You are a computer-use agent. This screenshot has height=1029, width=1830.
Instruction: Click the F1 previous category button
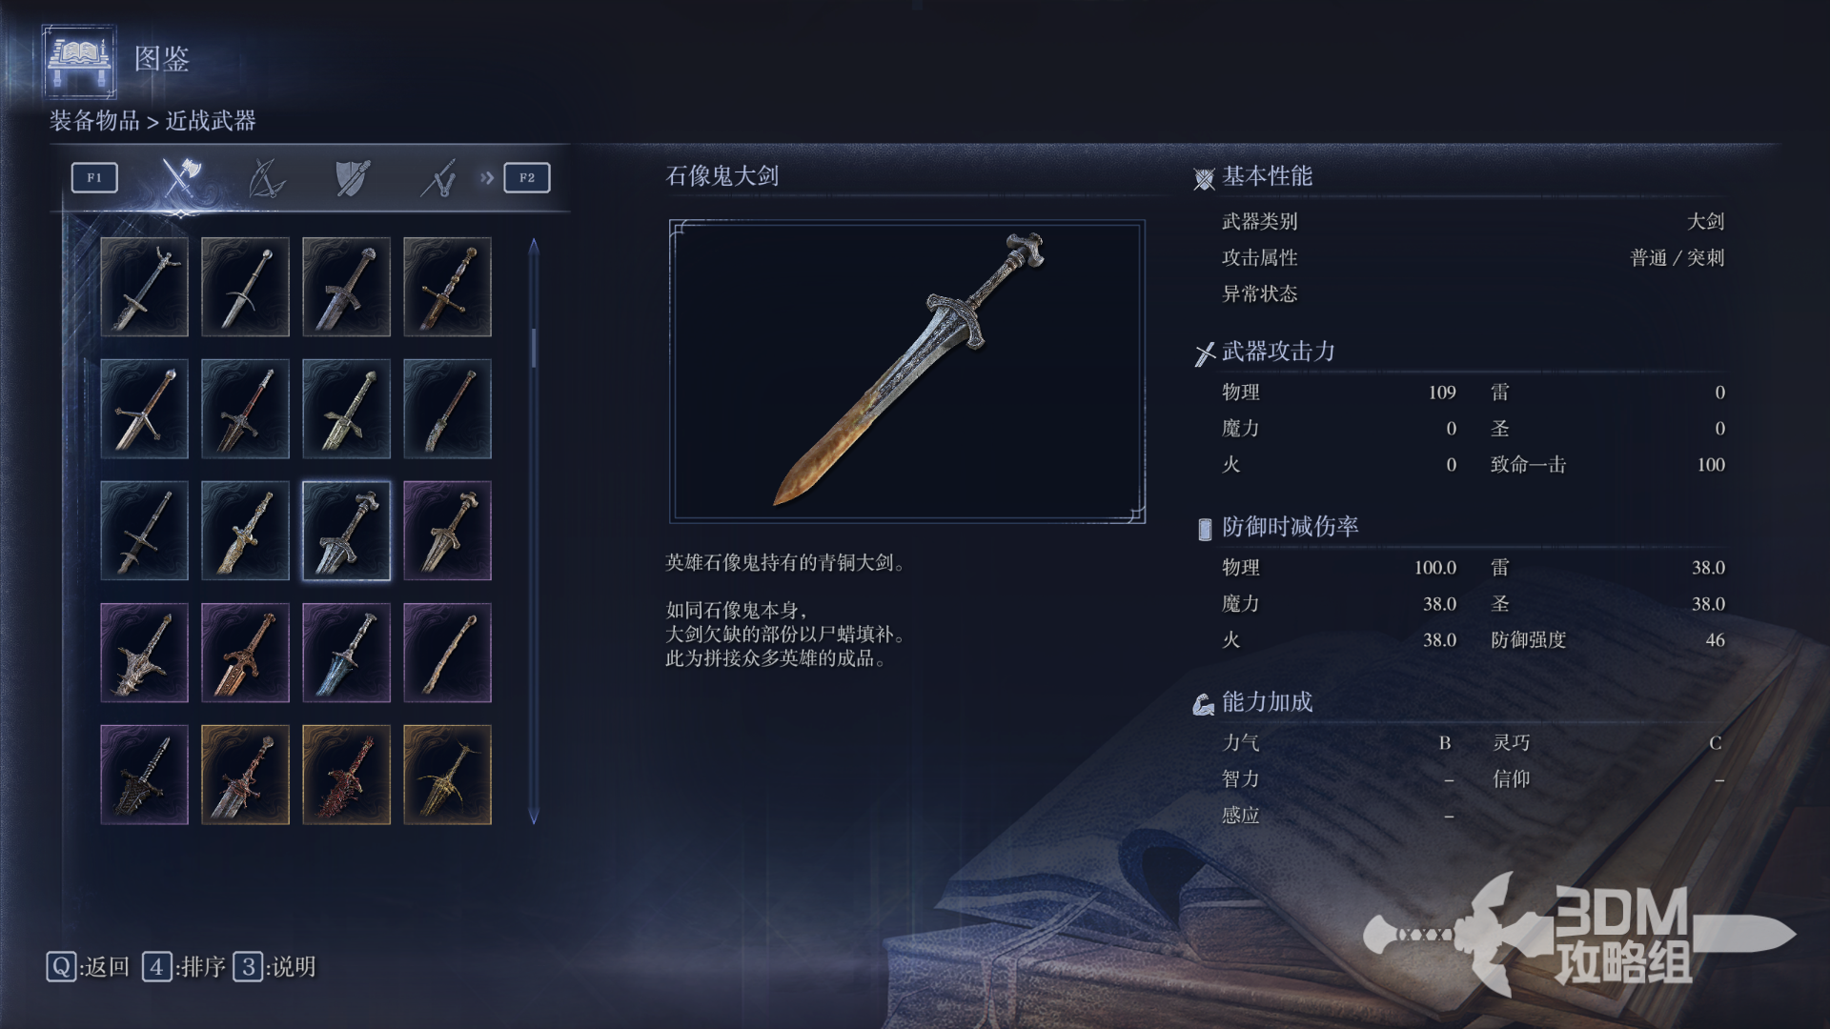[94, 177]
